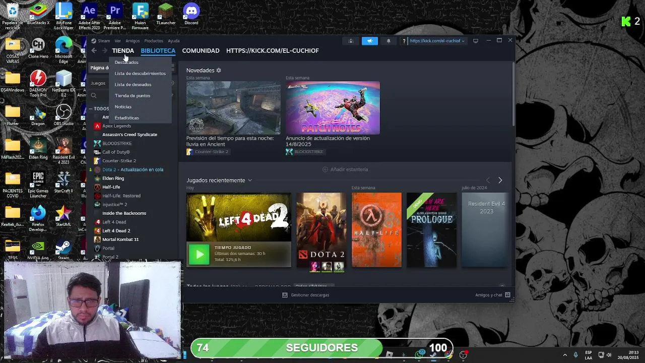Click Añadir estantería button
645x363 pixels.
click(x=345, y=169)
